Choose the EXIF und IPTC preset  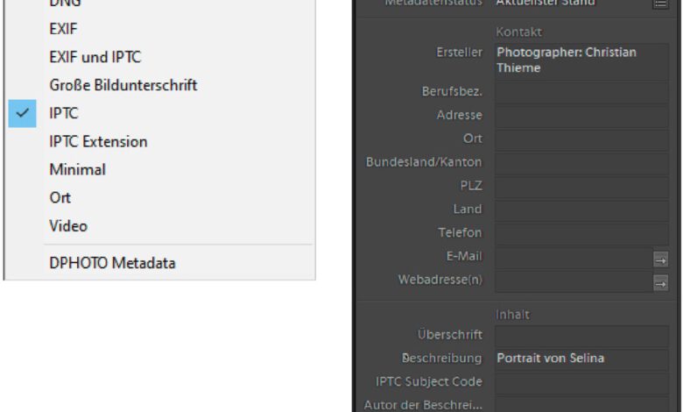coord(95,57)
